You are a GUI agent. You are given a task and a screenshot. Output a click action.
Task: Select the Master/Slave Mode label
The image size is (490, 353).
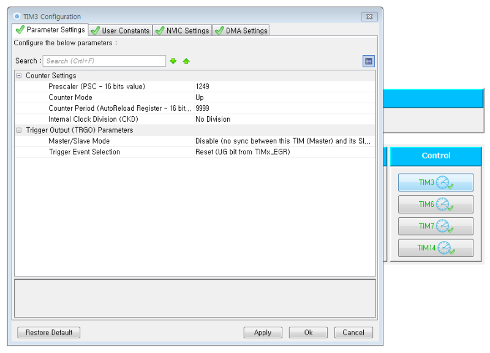coord(79,141)
